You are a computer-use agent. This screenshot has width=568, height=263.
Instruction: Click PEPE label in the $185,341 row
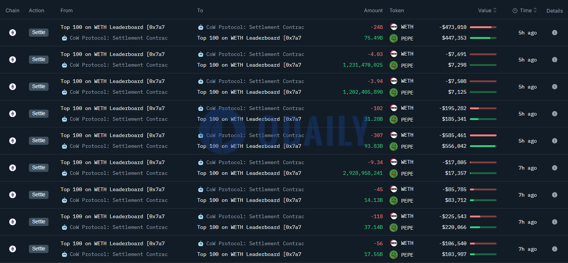[407, 120]
